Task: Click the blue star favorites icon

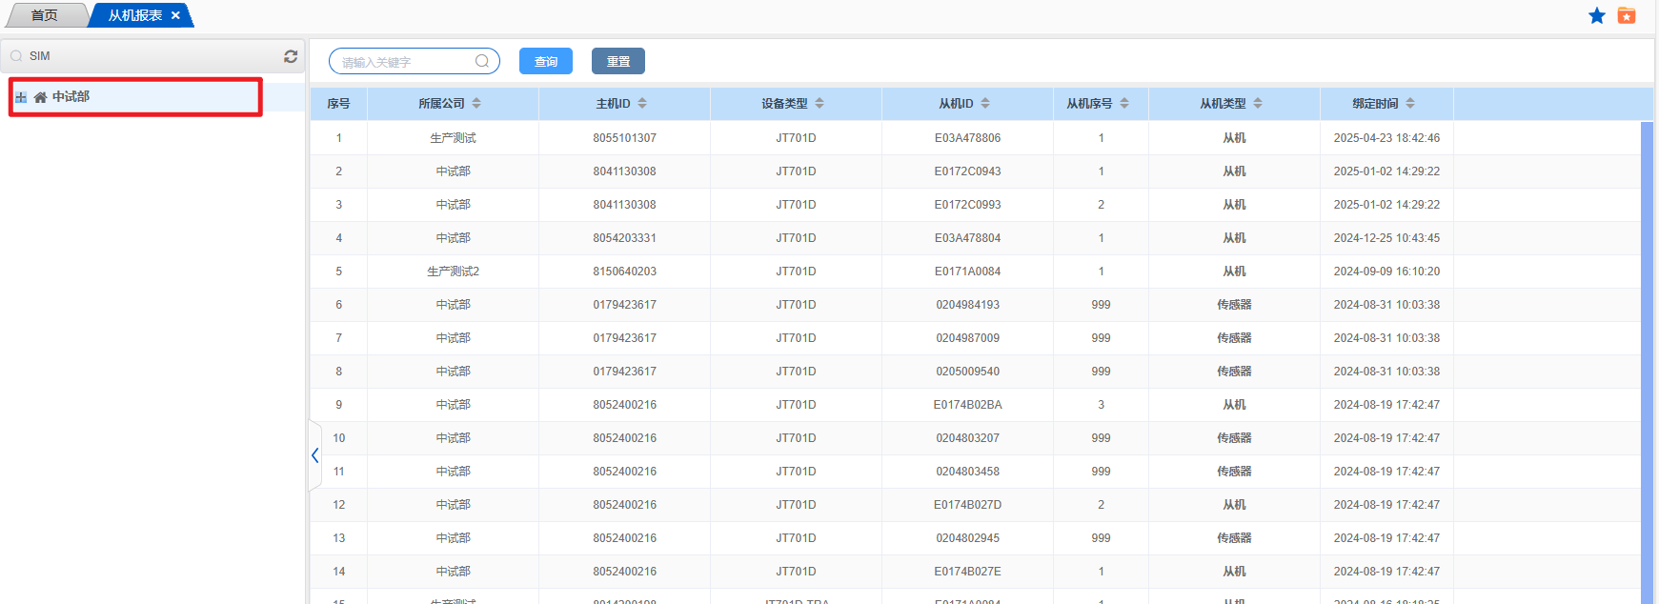Action: pyautogui.click(x=1597, y=15)
